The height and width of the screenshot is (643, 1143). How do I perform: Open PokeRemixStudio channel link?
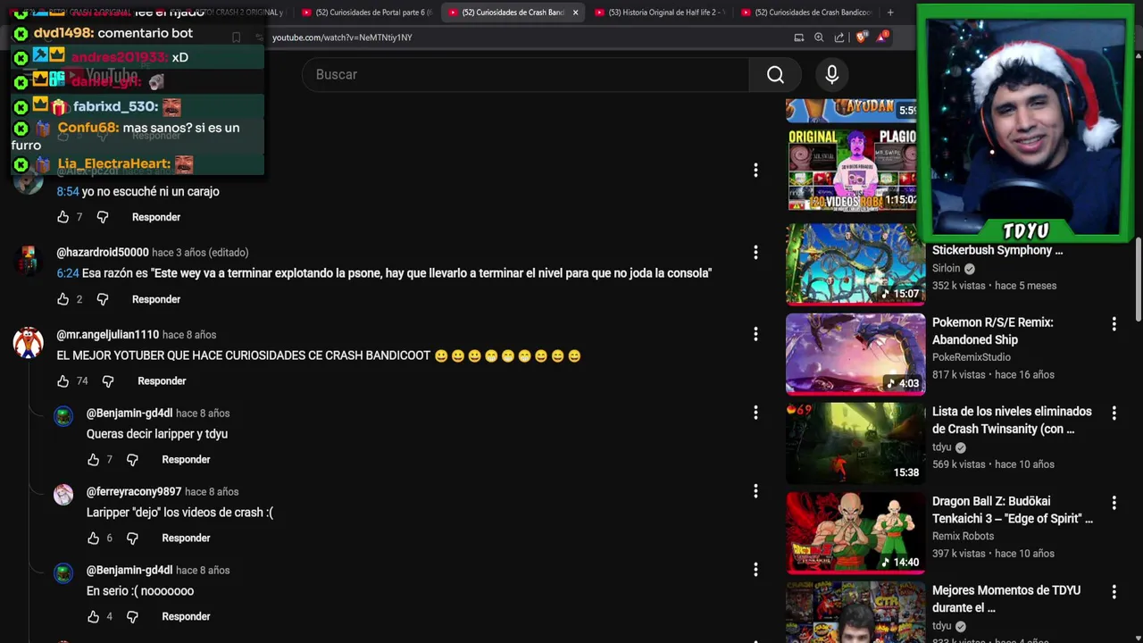pos(972,357)
